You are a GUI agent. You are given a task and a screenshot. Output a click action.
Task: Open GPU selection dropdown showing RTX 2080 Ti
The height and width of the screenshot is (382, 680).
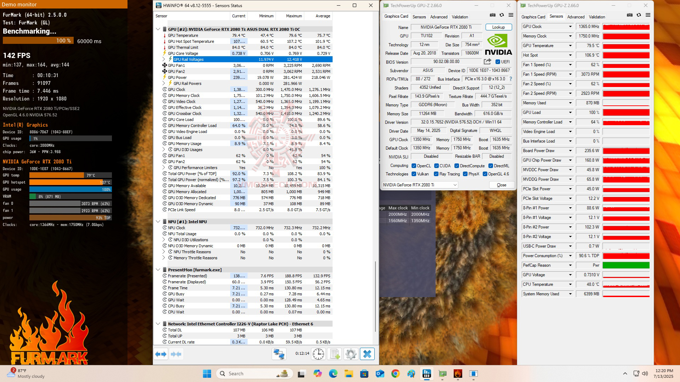click(455, 185)
